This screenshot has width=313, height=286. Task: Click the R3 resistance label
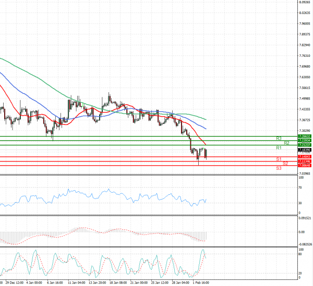[279, 138]
